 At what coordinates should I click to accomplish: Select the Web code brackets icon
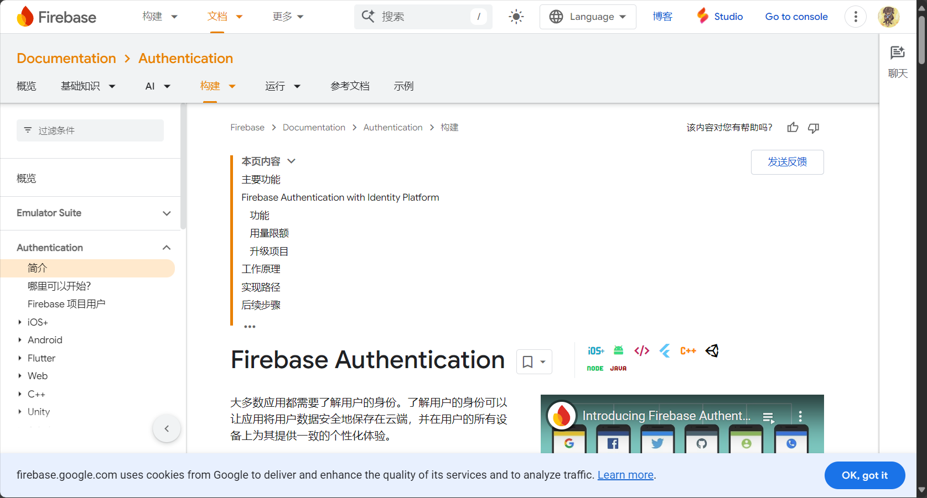642,350
